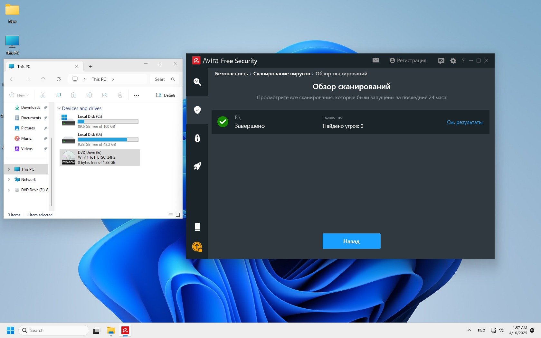Collapse the Devices and drives group
This screenshot has height=338, width=541.
pyautogui.click(x=59, y=108)
